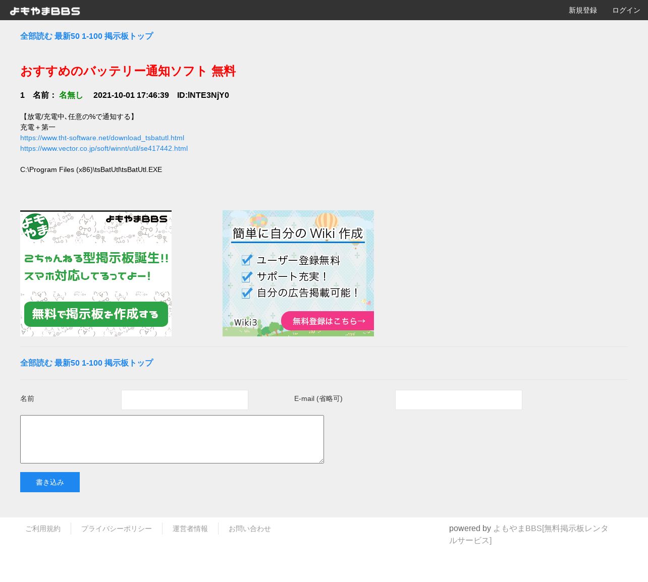This screenshot has width=648, height=582.
Task: Click the poster ID:INTE3NjY0
Action: pyautogui.click(x=203, y=95)
